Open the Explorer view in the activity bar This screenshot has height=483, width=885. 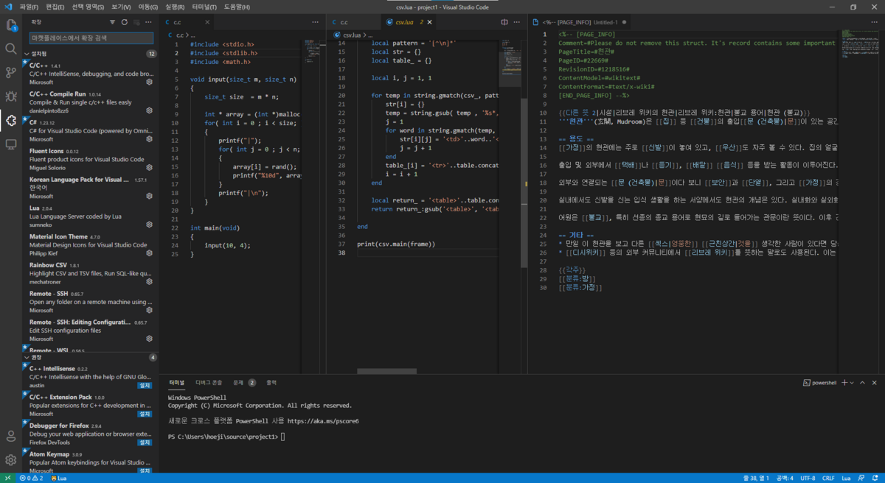point(11,25)
